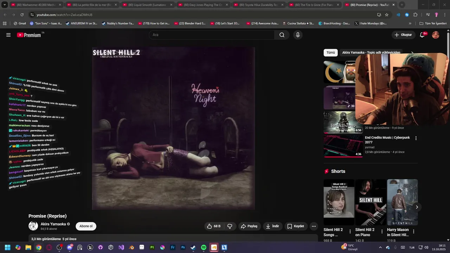Open Shazam extension icon
The width and height of the screenshot is (450, 253).
[407, 15]
